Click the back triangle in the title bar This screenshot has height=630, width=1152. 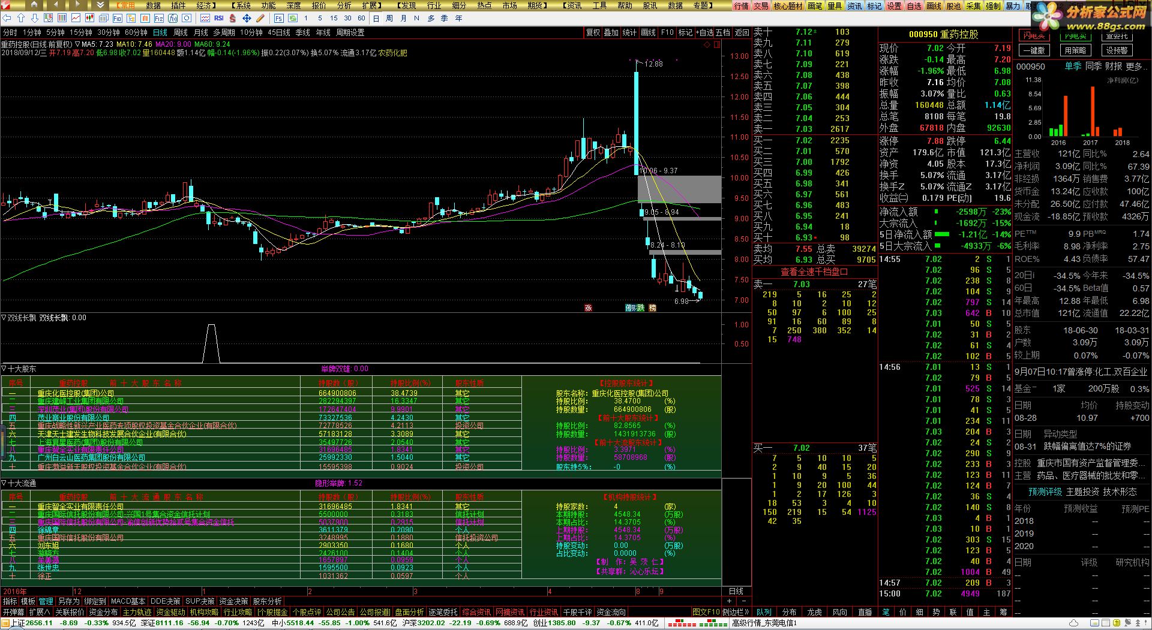tap(56, 4)
